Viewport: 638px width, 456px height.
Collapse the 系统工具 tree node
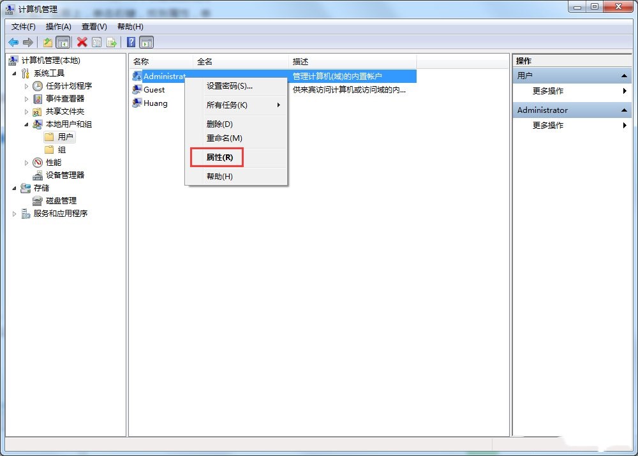[x=14, y=73]
